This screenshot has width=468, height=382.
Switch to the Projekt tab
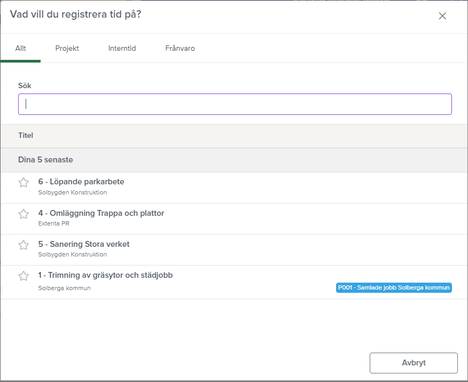click(x=67, y=49)
